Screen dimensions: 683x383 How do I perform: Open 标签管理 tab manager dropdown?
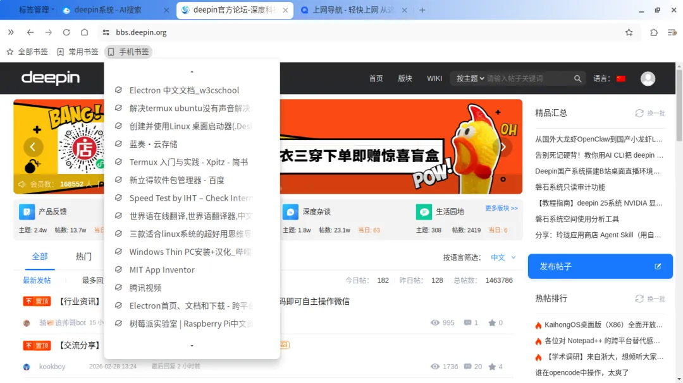[37, 10]
